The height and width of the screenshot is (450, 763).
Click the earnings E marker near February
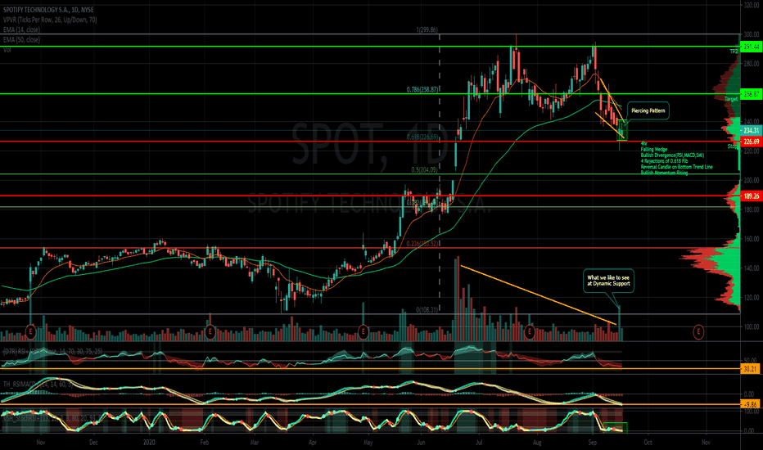click(x=210, y=332)
